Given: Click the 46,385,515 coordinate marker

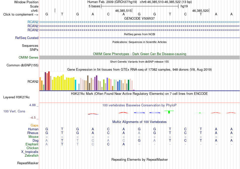Looking at the screenshot, I should pyautogui.click(x=123, y=11).
